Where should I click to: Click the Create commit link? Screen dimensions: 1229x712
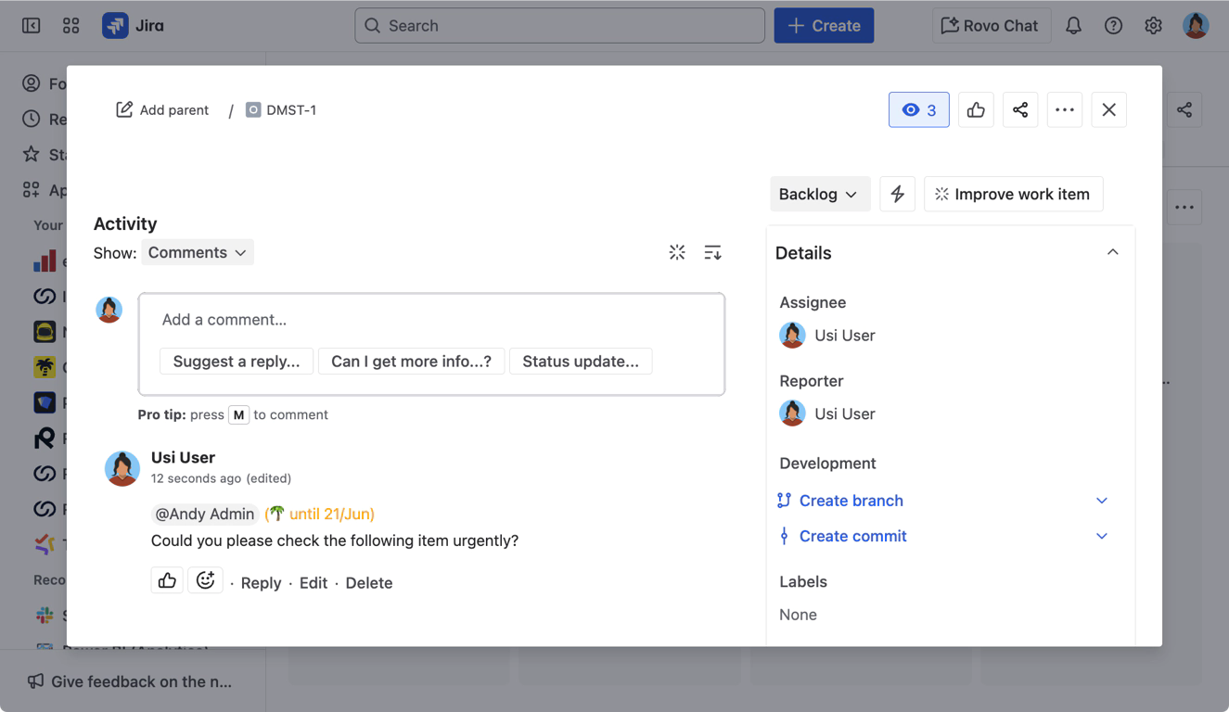point(852,536)
